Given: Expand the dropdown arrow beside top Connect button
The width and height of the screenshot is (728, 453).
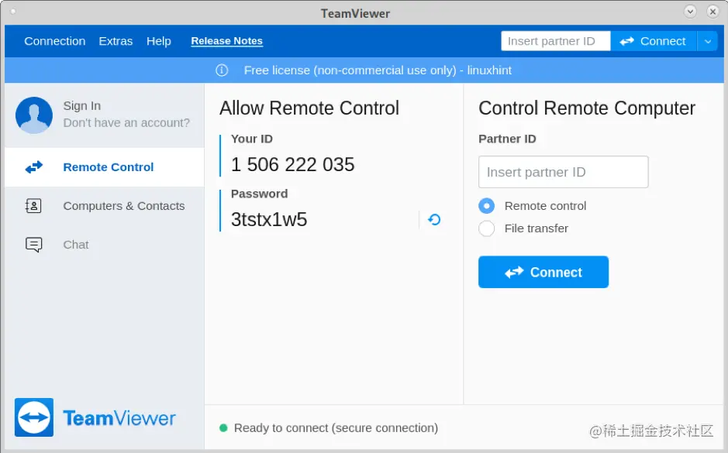Looking at the screenshot, I should [708, 41].
